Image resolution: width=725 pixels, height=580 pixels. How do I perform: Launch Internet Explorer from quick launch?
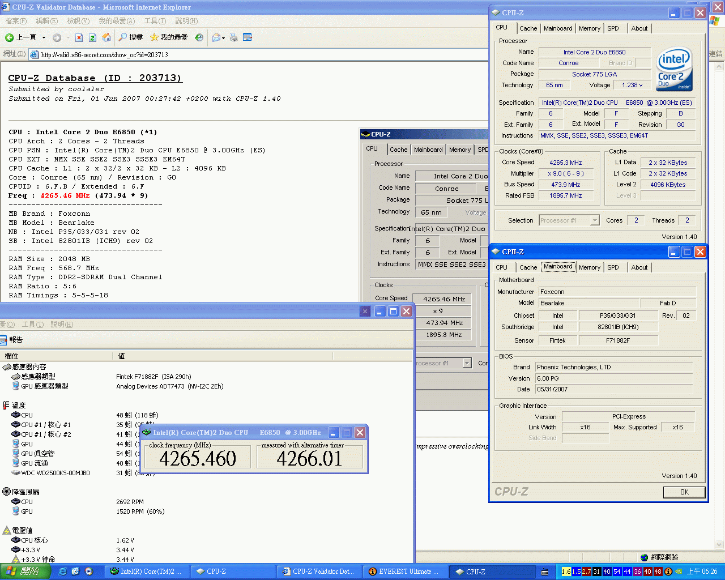[62, 572]
